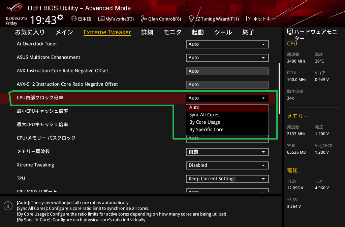Switch to the メイン tab
The width and height of the screenshot is (345, 227).
click(64, 32)
